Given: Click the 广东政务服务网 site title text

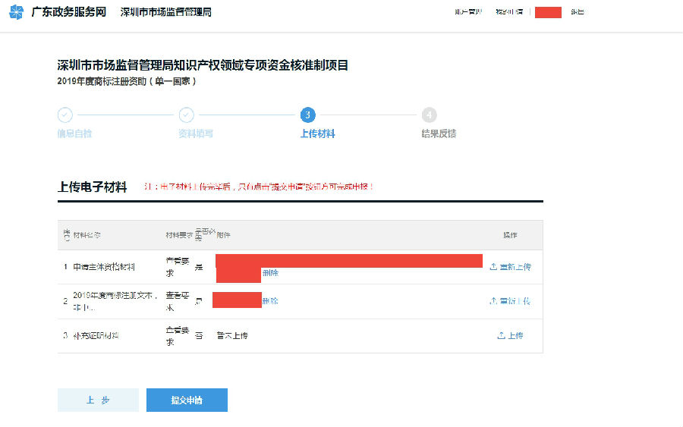Looking at the screenshot, I should pyautogui.click(x=68, y=13).
